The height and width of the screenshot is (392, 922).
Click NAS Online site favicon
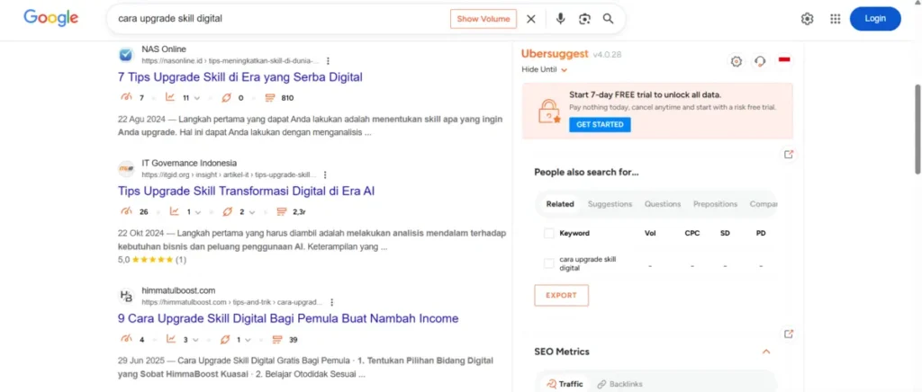[126, 55]
